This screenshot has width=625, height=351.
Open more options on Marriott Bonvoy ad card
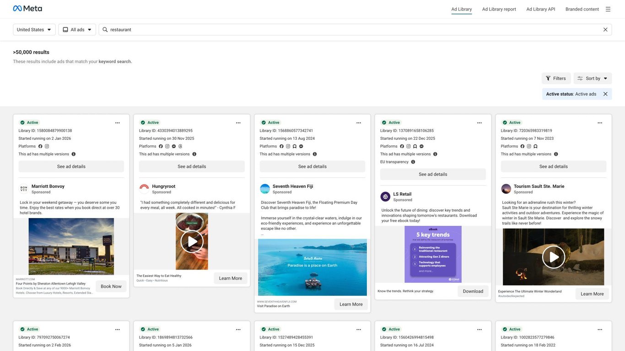(118, 123)
